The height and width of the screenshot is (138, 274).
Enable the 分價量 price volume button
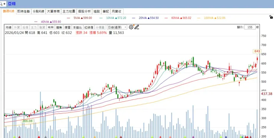pyautogui.click(x=100, y=27)
